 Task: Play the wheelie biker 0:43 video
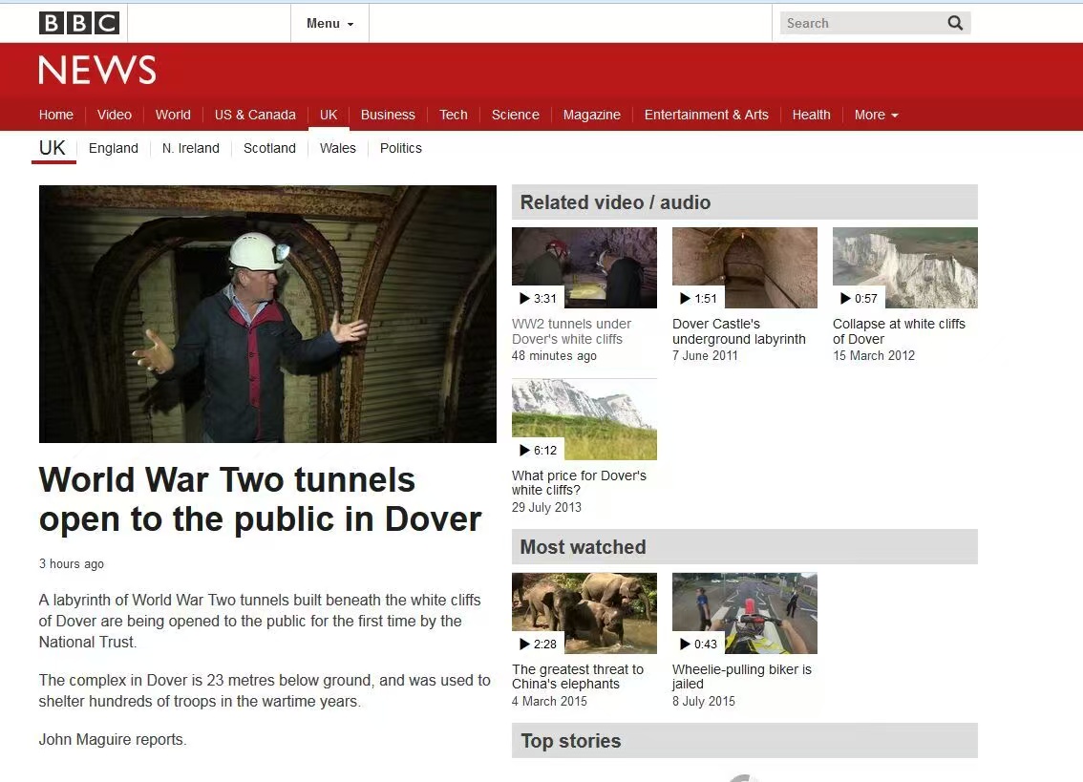tap(744, 613)
